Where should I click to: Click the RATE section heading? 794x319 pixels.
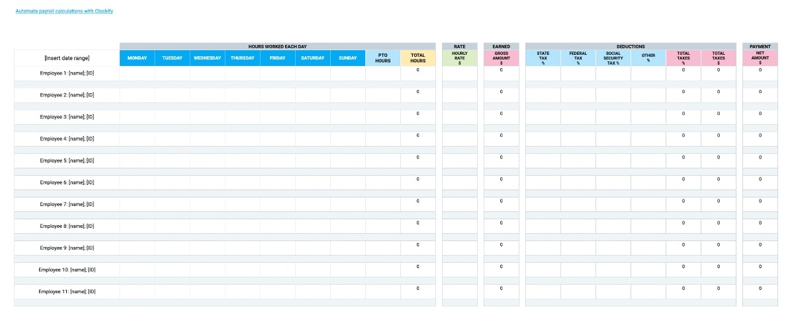tap(459, 46)
